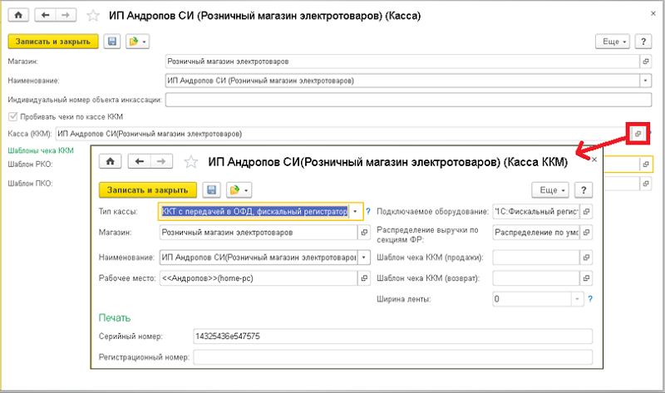Show hint for Ширина ленты question mark
This screenshot has height=393, width=665.
(x=590, y=299)
